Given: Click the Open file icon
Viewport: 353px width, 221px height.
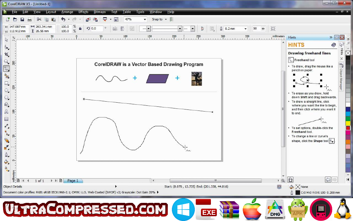Looking at the screenshot, I should pyautogui.click(x=15, y=19).
